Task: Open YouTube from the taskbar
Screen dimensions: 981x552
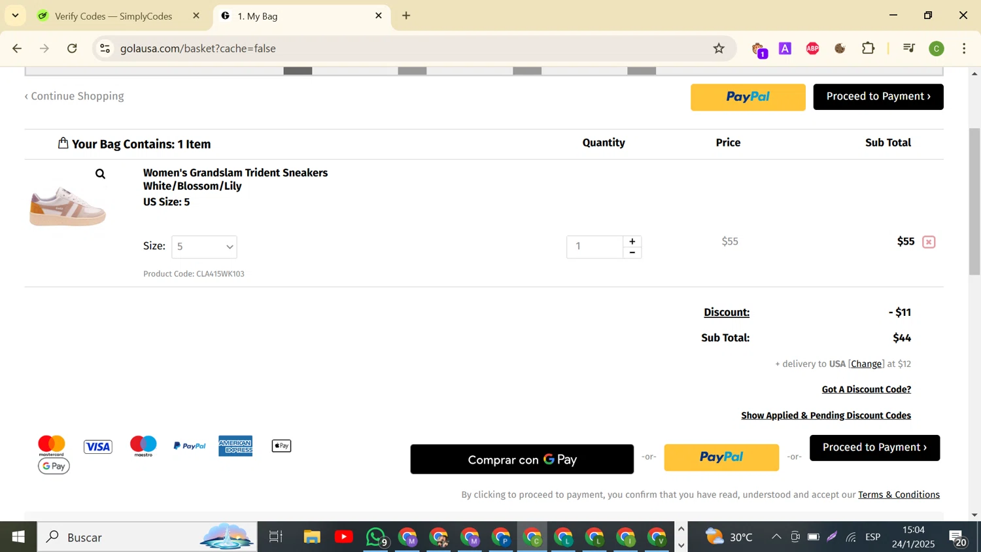Action: click(343, 537)
